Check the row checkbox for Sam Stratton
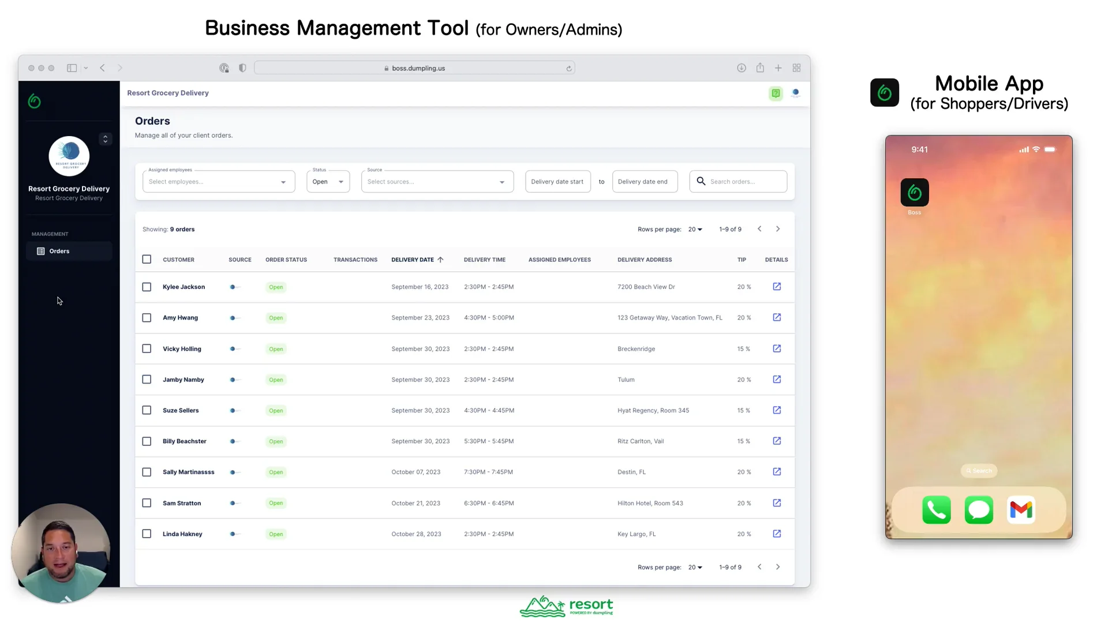Screen dimensions: 1101x623 pyautogui.click(x=147, y=502)
